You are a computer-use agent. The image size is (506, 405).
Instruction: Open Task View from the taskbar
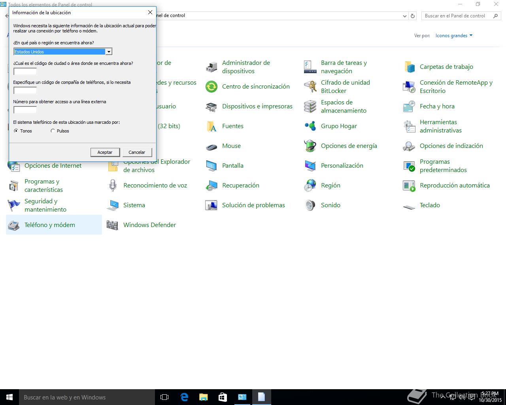[x=164, y=397]
